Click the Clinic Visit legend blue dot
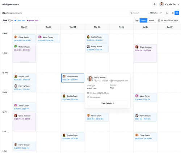The height and width of the screenshot is (153, 181). (x=15, y=21)
